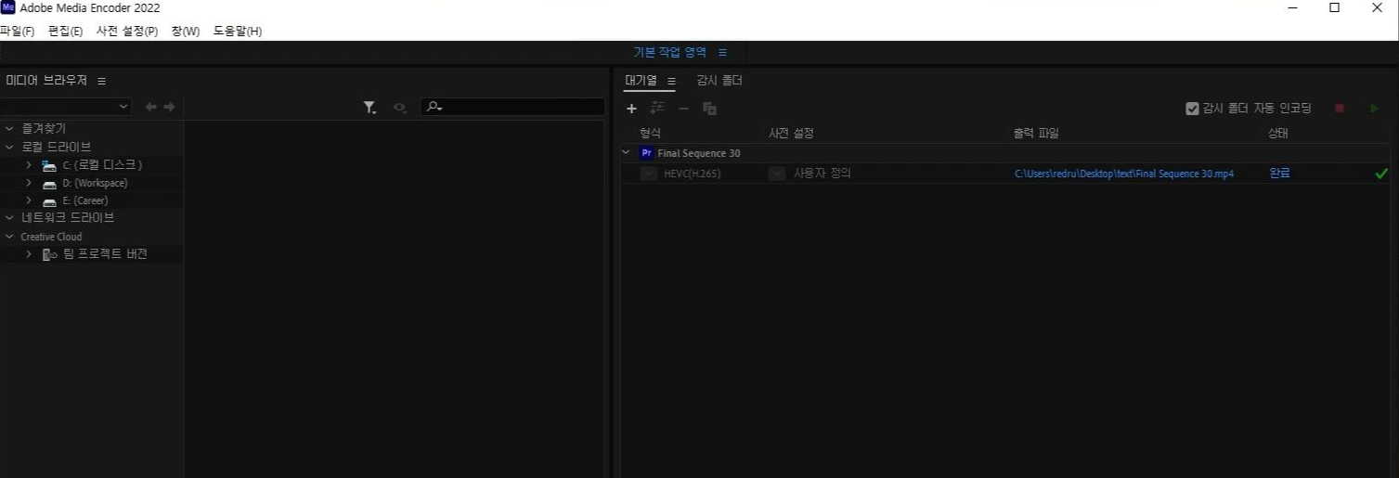Select the 팀 프로젝트 버전 icon
Screen dimensions: 1399x478
50,254
